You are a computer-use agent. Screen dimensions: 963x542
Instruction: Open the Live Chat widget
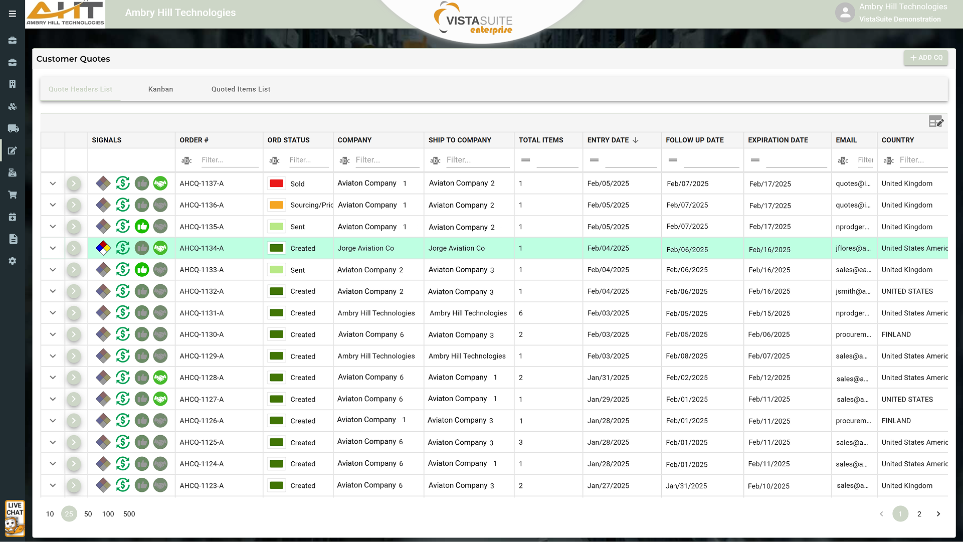click(x=15, y=518)
